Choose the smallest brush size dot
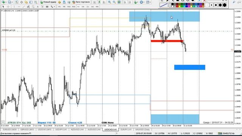Viewport: 242px width, 136px height. coord(207,5)
